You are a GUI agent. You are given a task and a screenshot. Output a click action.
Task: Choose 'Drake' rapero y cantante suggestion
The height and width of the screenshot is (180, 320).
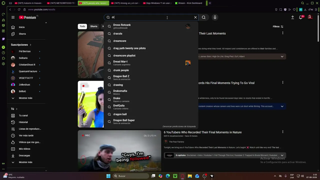pos(151,99)
